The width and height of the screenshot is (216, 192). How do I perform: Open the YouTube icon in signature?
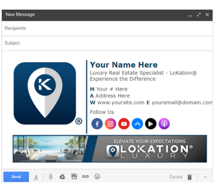point(124,124)
